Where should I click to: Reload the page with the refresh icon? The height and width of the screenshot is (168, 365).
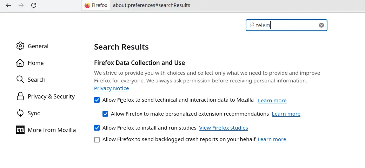coord(34,5)
